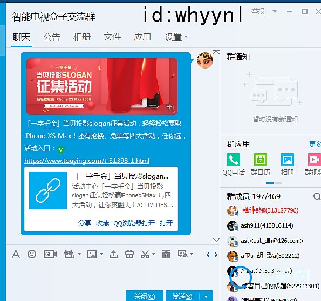Select member ast<ast_dlh@126.com>
The image size is (321, 301).
(272, 241)
